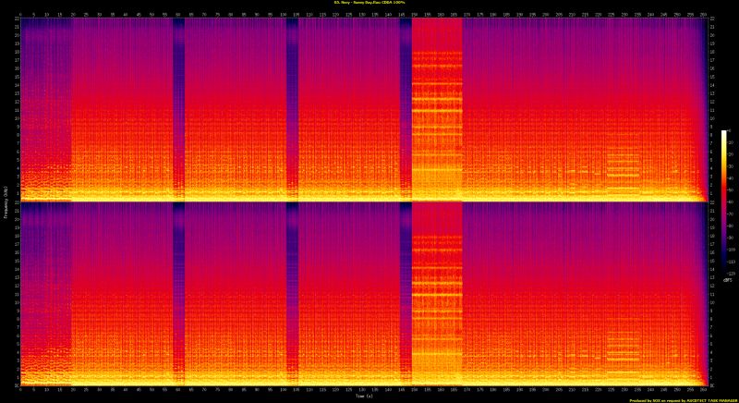Click the spectrogram title text at top
The height and width of the screenshot is (403, 739).
pyautogui.click(x=368, y=4)
